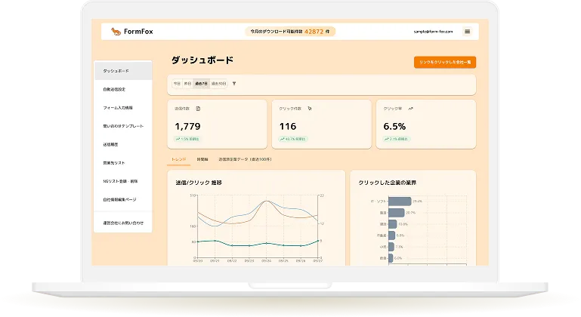Click the second-longest bar in the industry chart
The height and width of the screenshot is (317, 581).
[x=397, y=213]
